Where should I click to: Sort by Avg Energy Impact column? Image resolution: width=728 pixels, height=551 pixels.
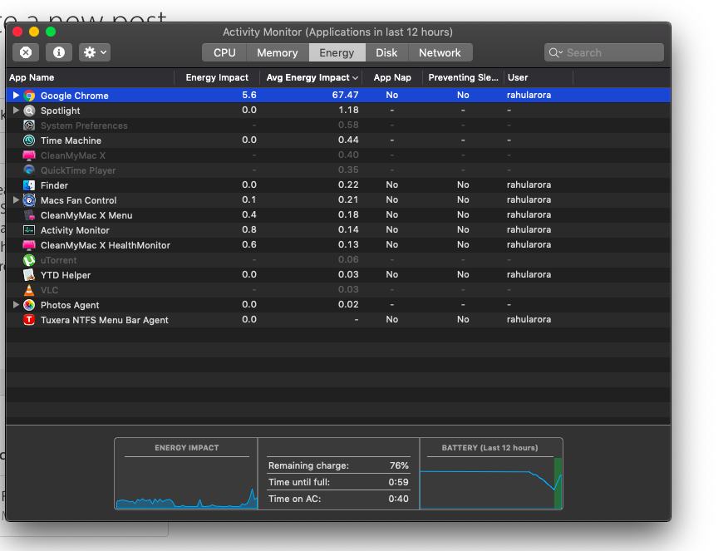(307, 77)
